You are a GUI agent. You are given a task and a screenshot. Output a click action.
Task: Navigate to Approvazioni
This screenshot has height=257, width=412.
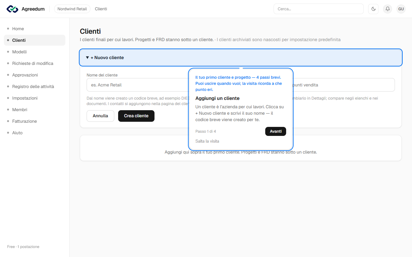point(34,75)
